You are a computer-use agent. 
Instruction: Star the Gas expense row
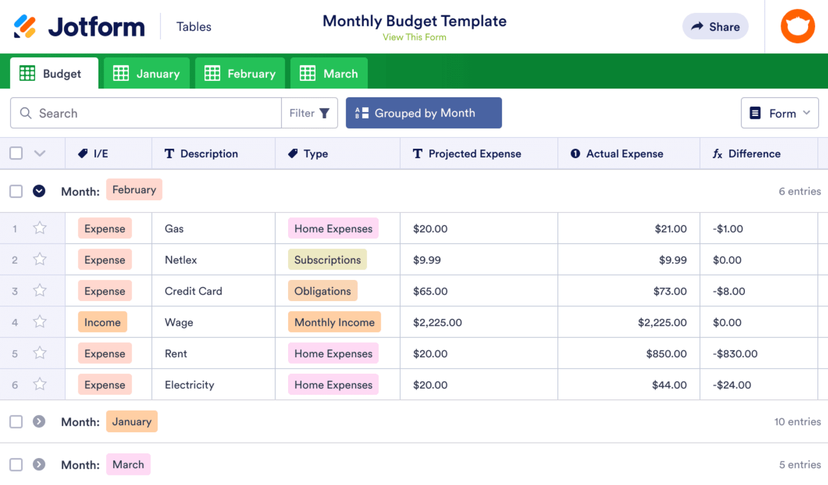click(40, 228)
